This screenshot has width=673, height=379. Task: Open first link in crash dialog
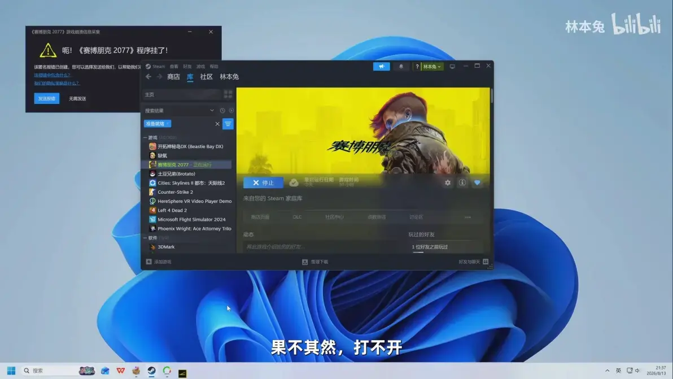[x=53, y=75]
